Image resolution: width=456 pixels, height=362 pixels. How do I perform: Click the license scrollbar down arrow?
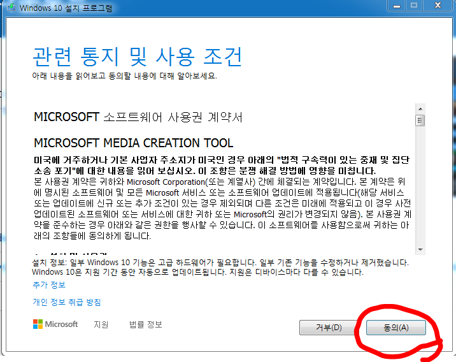point(420,249)
